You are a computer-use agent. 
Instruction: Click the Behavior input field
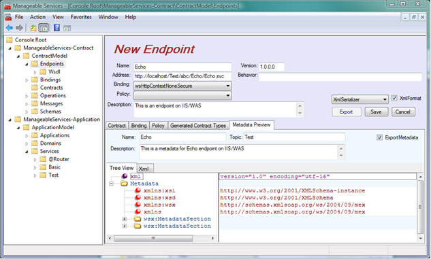click(340, 77)
